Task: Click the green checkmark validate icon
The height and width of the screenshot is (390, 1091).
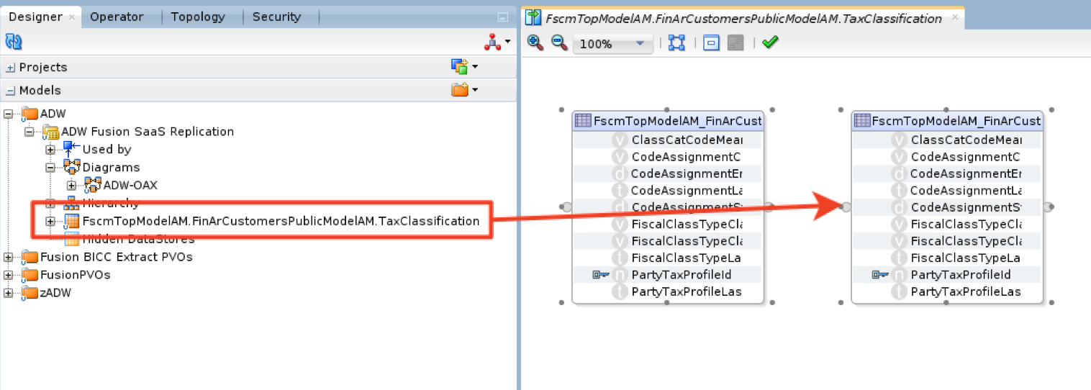Action: click(770, 43)
